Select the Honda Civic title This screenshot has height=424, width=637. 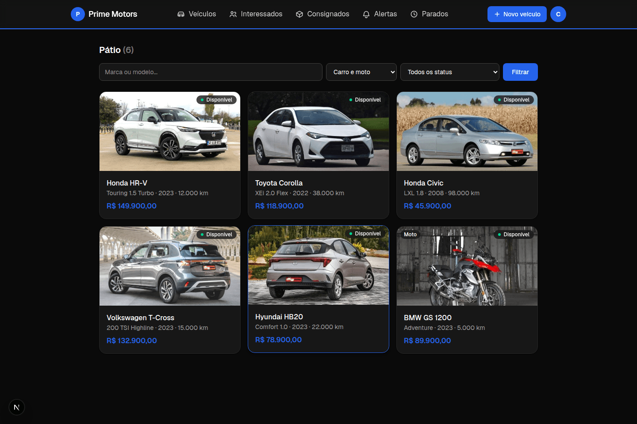click(x=423, y=183)
